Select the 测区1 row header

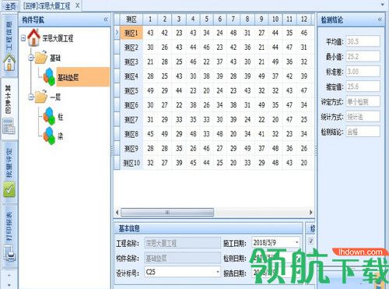131,33
